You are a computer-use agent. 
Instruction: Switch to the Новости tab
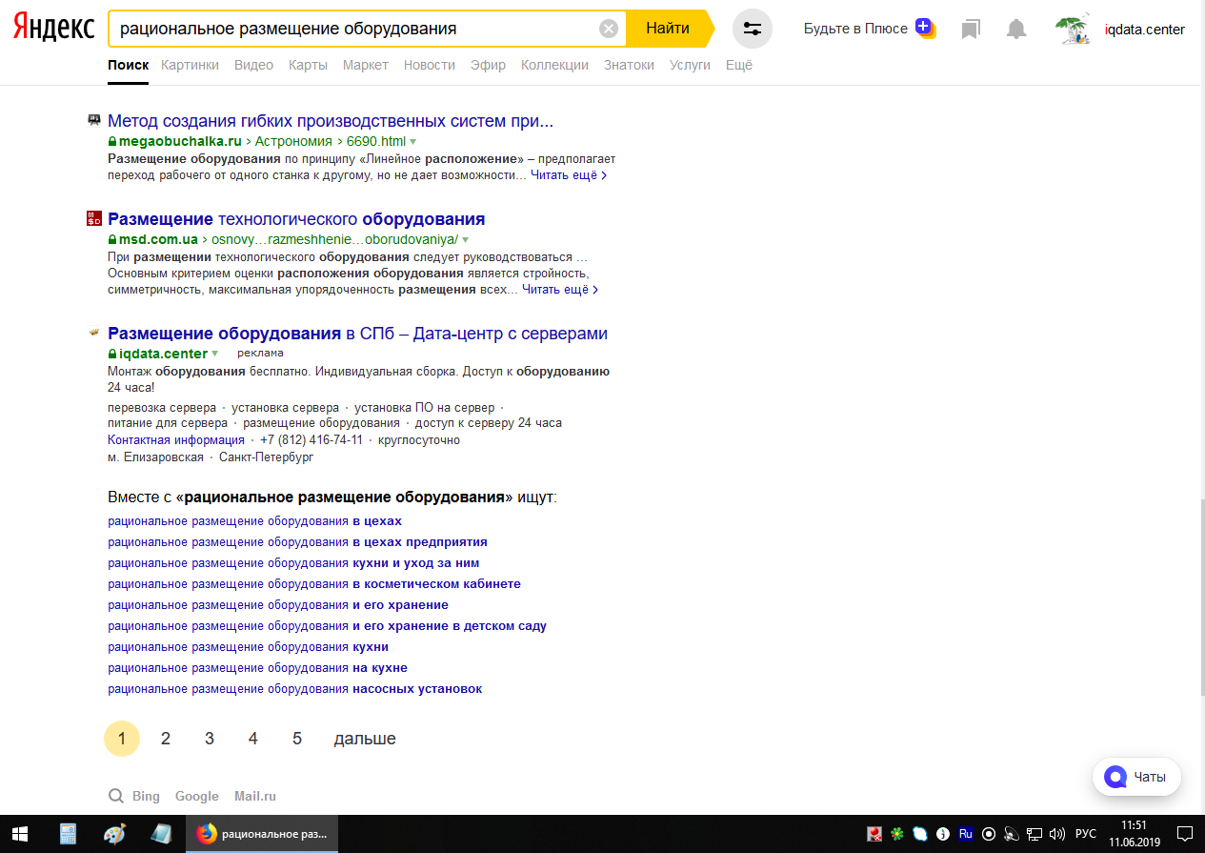(x=430, y=65)
